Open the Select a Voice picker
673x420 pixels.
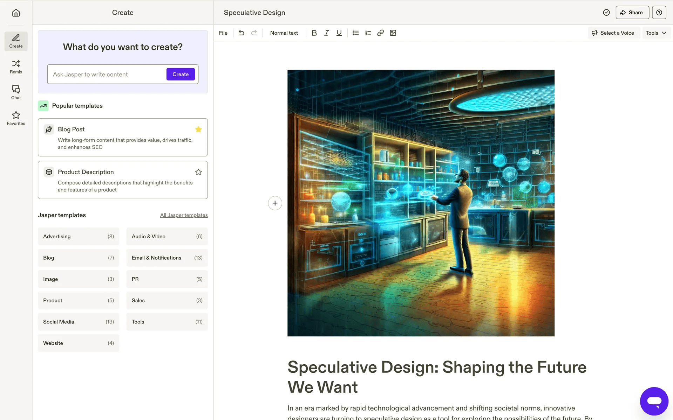click(x=613, y=33)
